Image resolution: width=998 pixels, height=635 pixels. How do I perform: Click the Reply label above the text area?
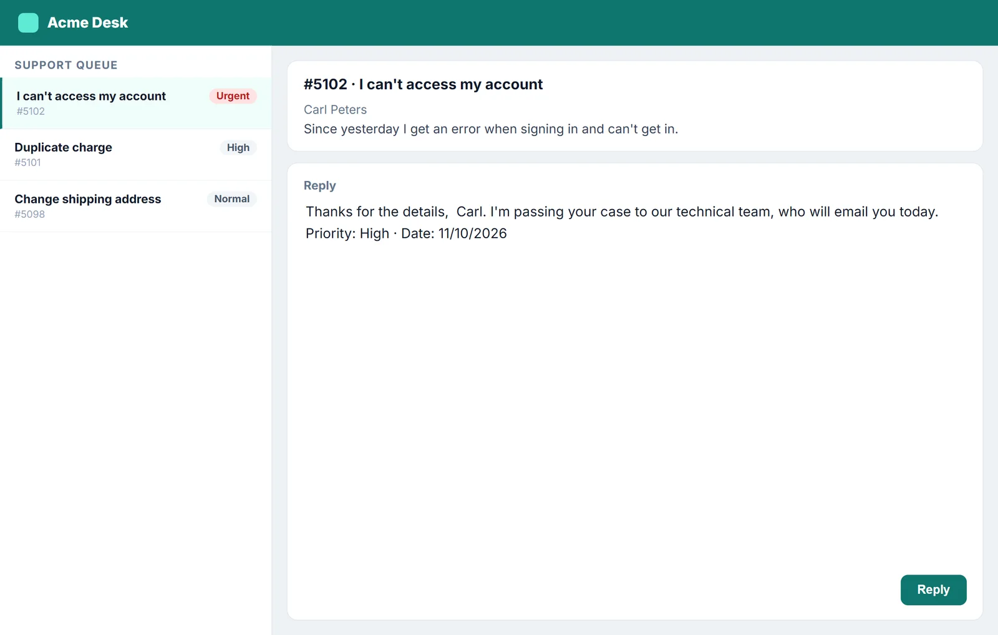(x=319, y=185)
